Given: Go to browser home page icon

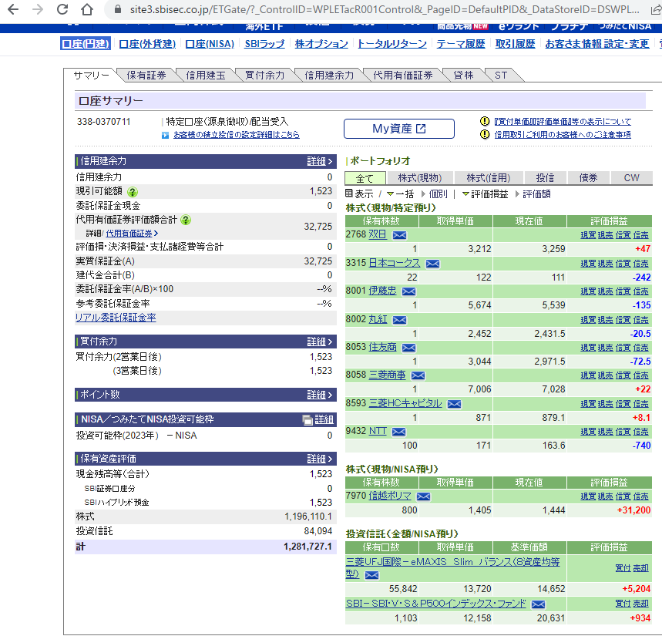Looking at the screenshot, I should click(87, 9).
